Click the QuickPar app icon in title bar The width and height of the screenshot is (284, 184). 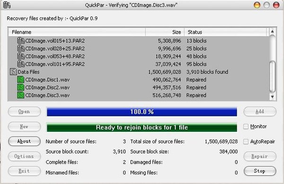pos(7,5)
